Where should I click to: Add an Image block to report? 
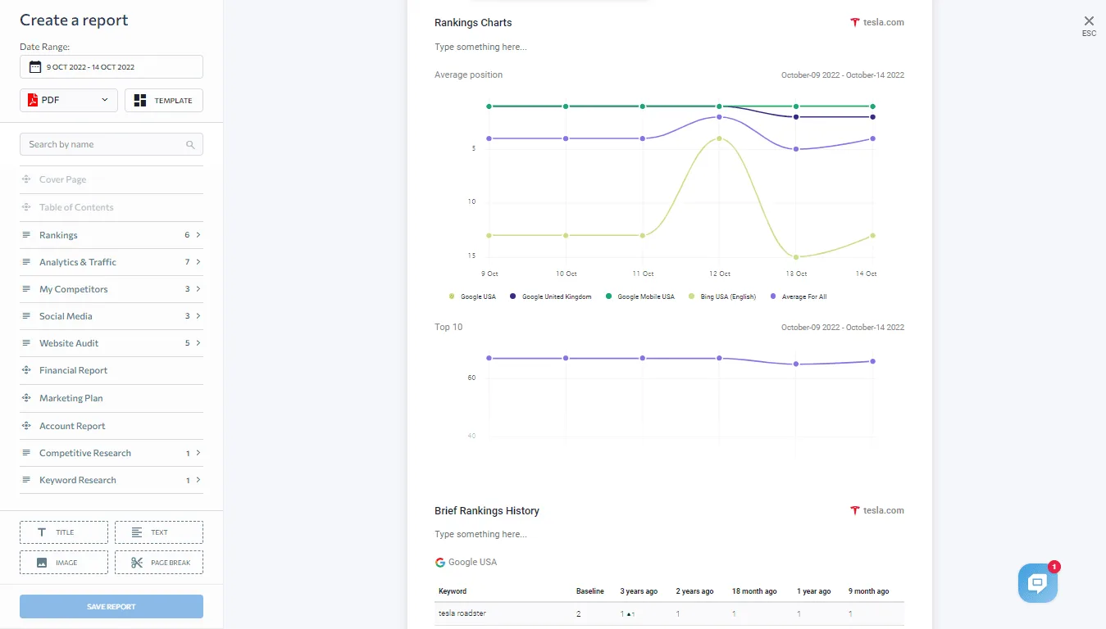[x=64, y=563]
